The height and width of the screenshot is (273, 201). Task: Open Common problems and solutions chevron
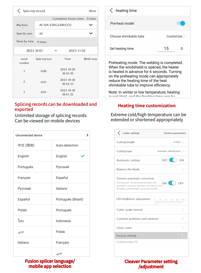coord(183,219)
